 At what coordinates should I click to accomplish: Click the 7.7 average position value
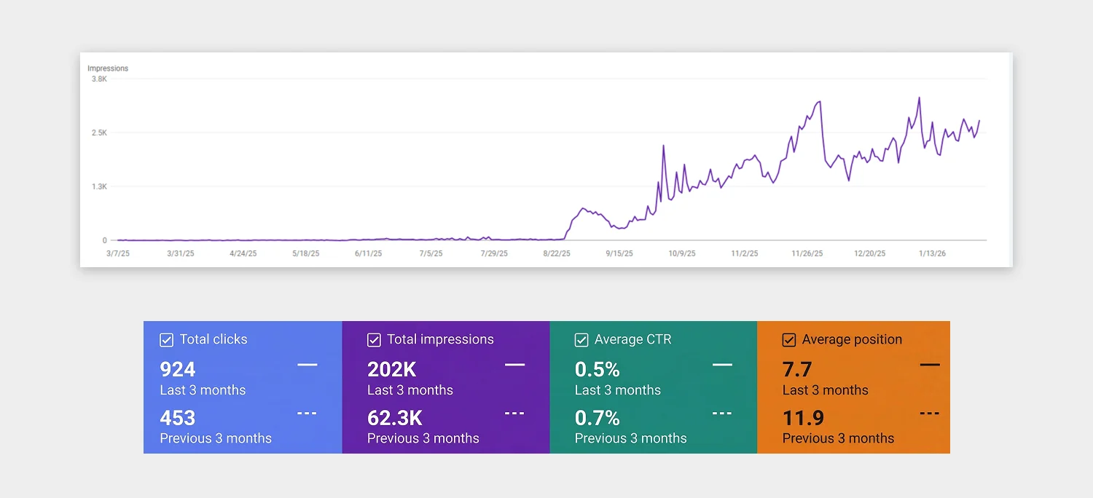[797, 370]
